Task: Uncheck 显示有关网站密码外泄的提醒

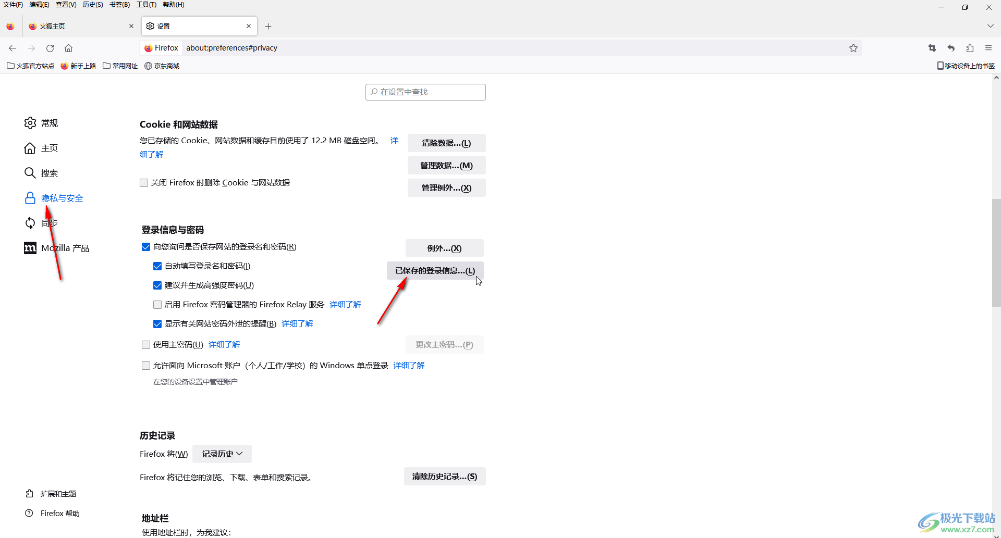Action: [x=157, y=324]
